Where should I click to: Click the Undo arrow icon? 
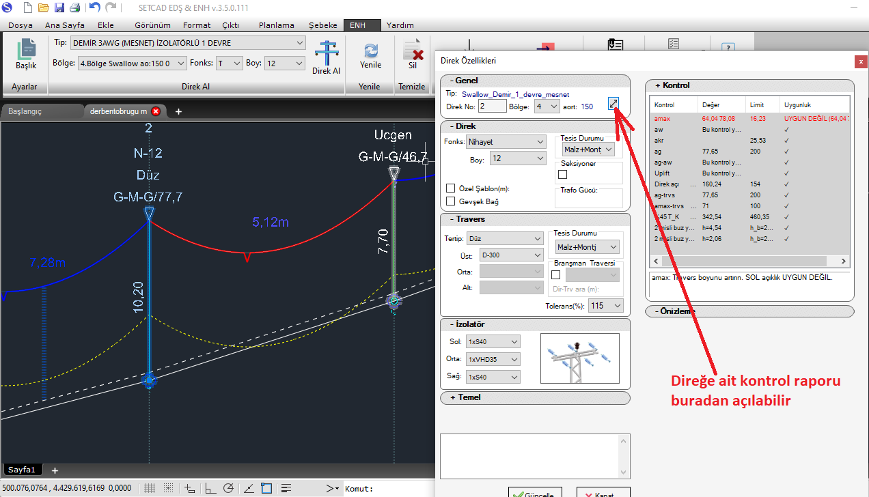94,8
